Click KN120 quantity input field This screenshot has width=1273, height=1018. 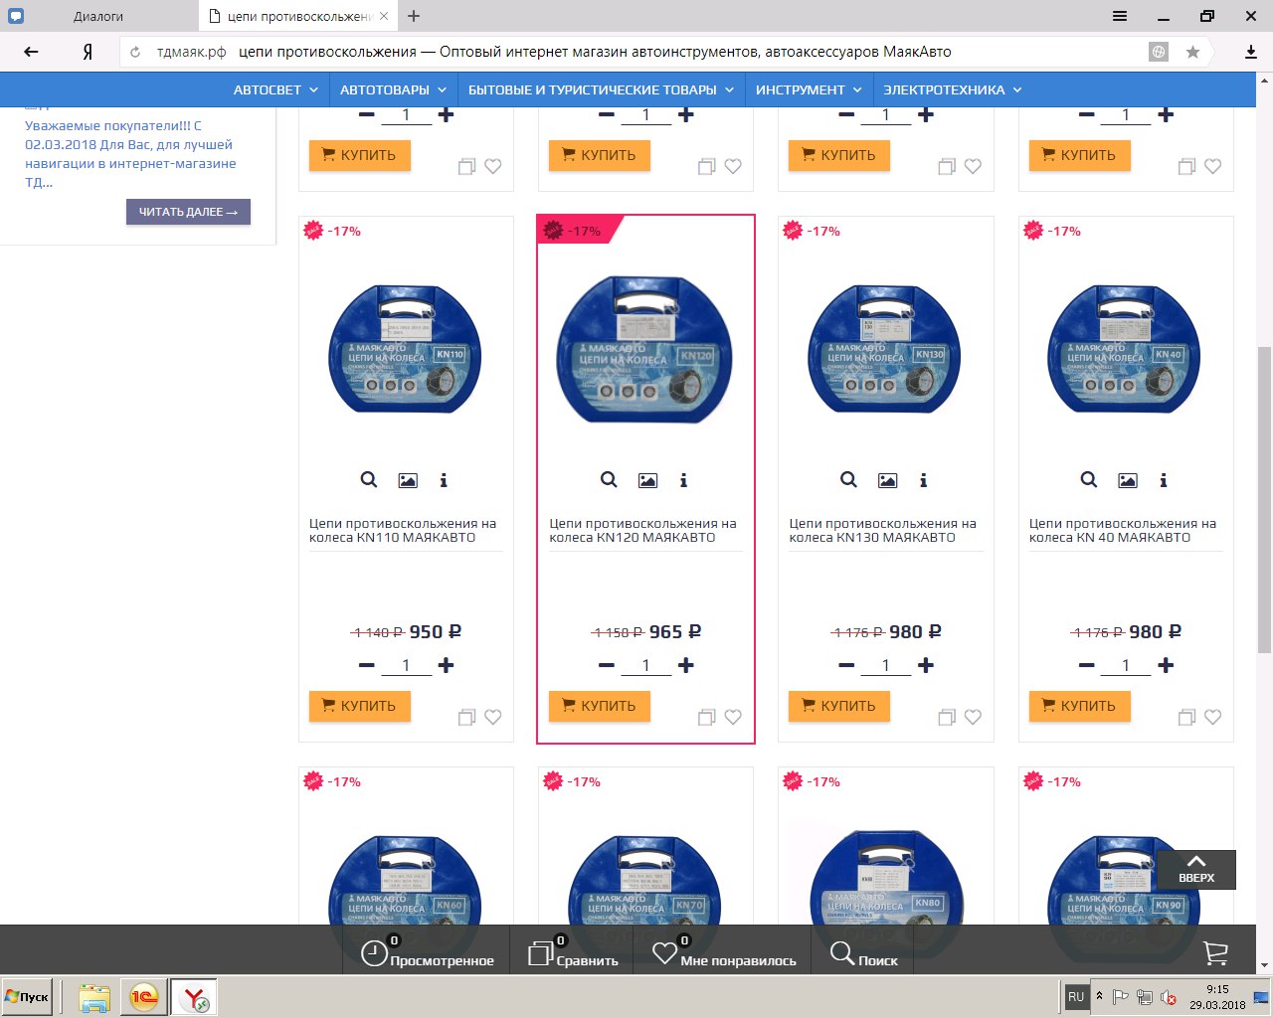pyautogui.click(x=645, y=666)
